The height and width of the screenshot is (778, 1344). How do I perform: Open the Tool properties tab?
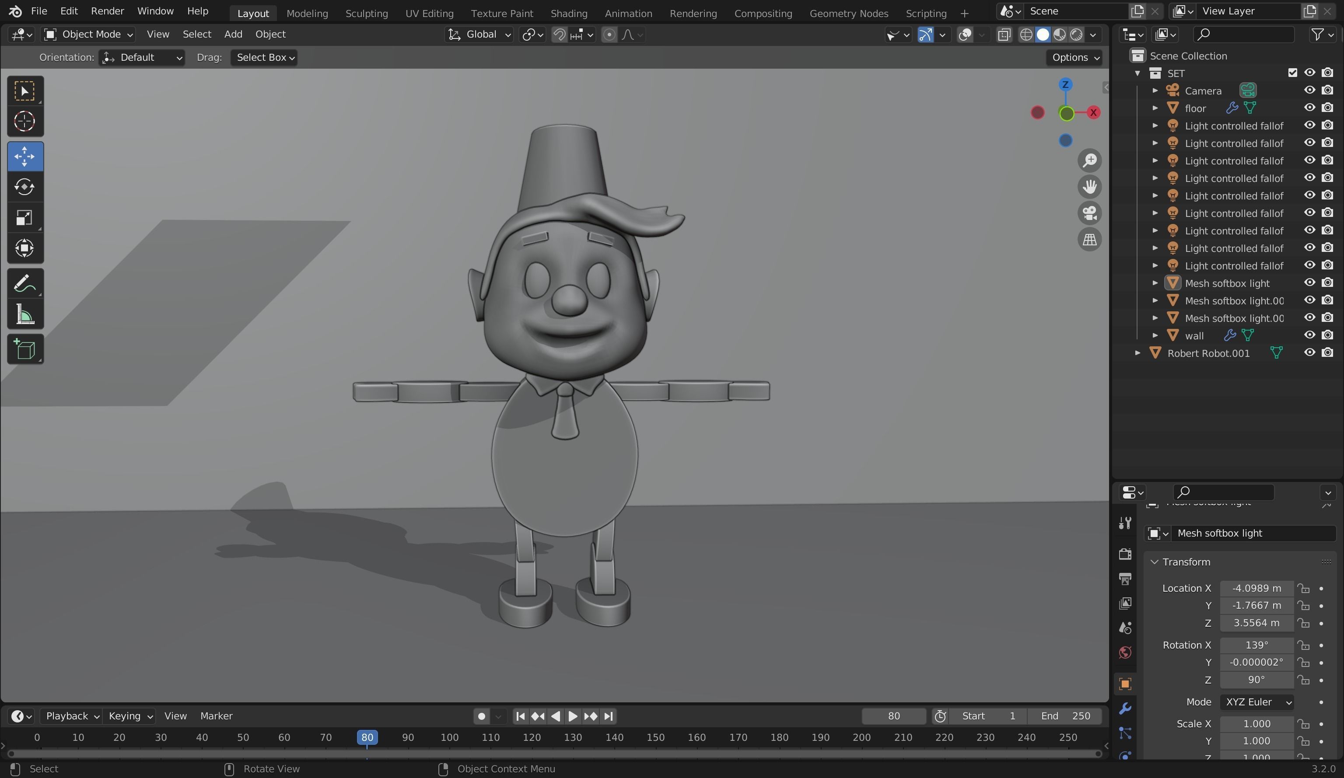(x=1125, y=523)
